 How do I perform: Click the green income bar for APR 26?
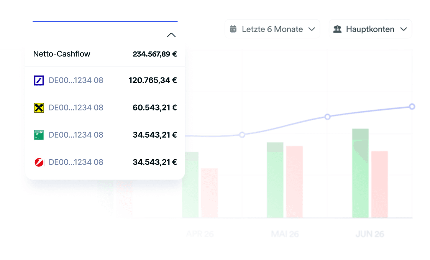click(190, 185)
